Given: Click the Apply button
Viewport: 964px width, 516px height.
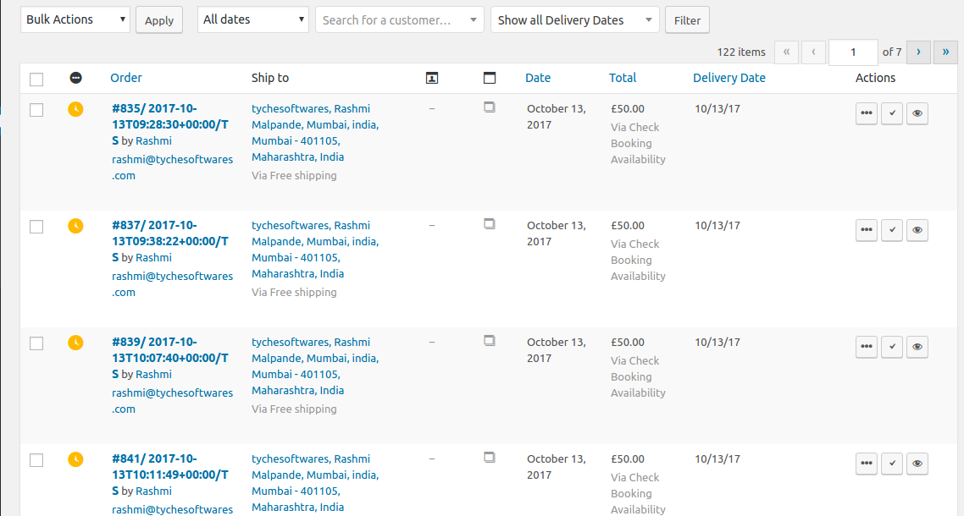Looking at the screenshot, I should tap(159, 20).
